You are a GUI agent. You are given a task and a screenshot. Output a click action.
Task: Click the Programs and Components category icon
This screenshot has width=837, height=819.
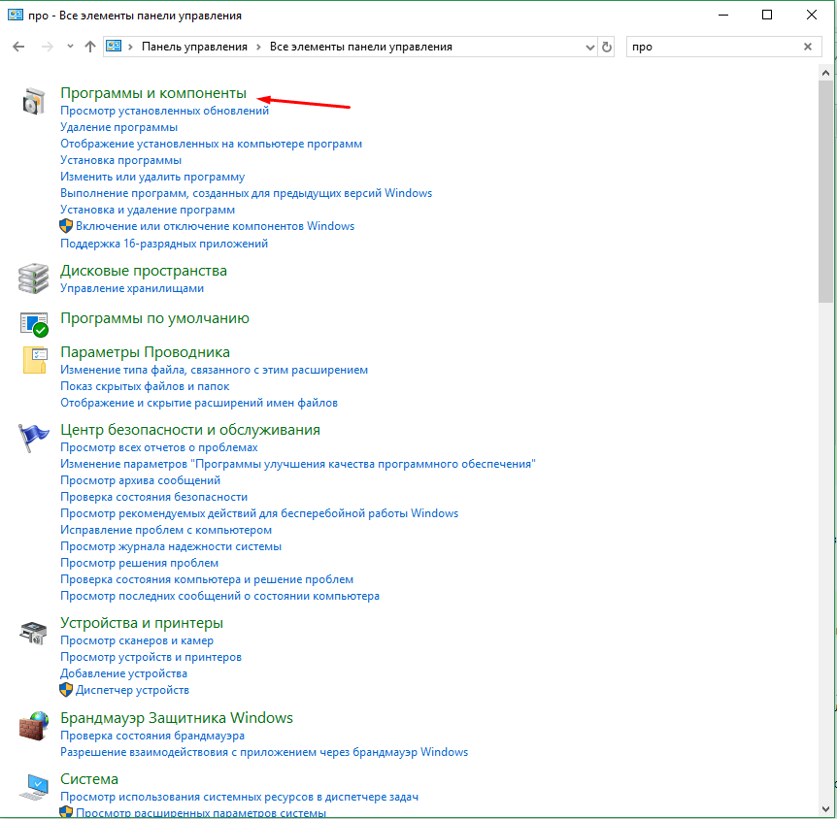tap(34, 100)
